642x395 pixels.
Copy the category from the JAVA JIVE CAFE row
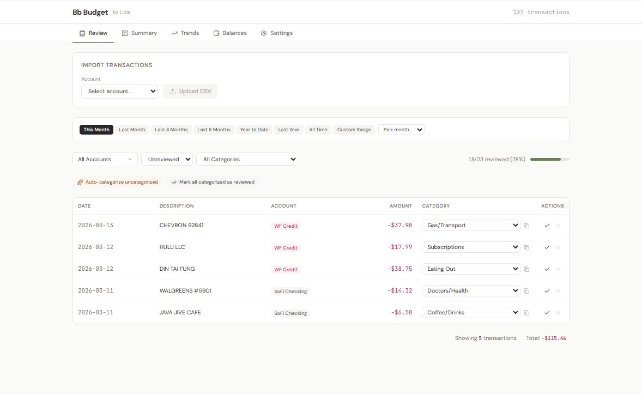point(526,312)
